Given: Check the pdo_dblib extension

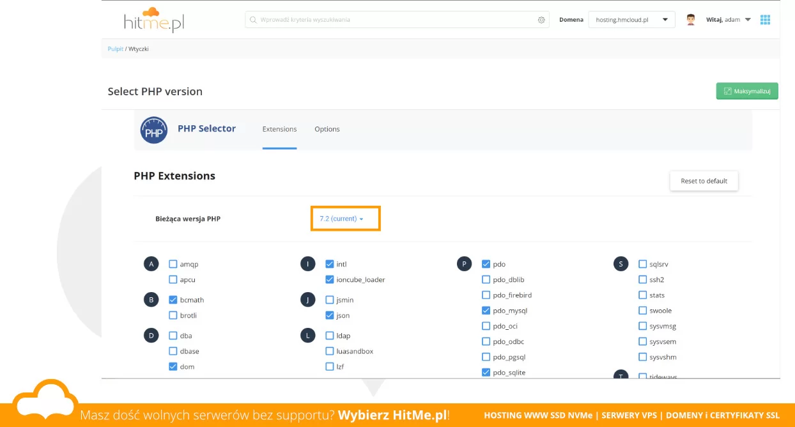Looking at the screenshot, I should (x=486, y=279).
